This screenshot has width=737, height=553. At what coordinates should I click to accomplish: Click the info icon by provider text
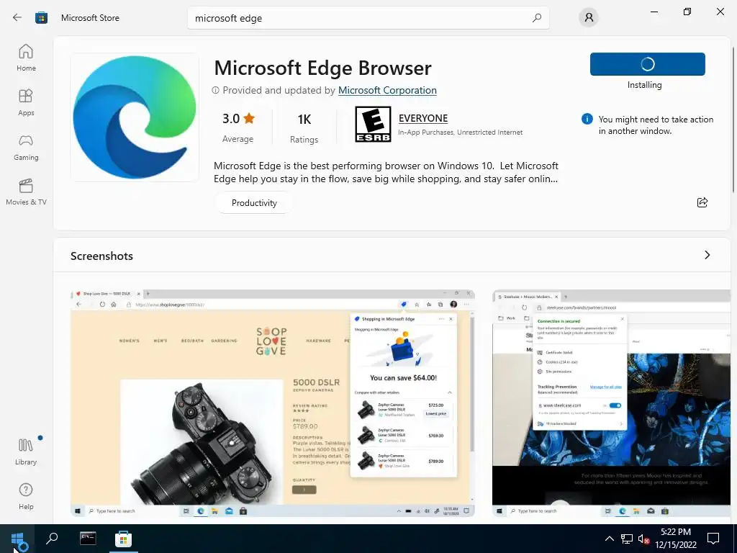(215, 90)
